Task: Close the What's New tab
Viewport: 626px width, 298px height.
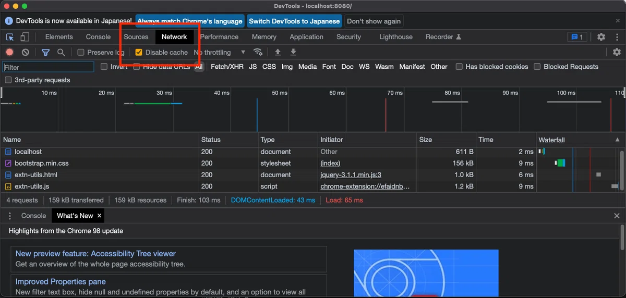Action: [x=99, y=216]
